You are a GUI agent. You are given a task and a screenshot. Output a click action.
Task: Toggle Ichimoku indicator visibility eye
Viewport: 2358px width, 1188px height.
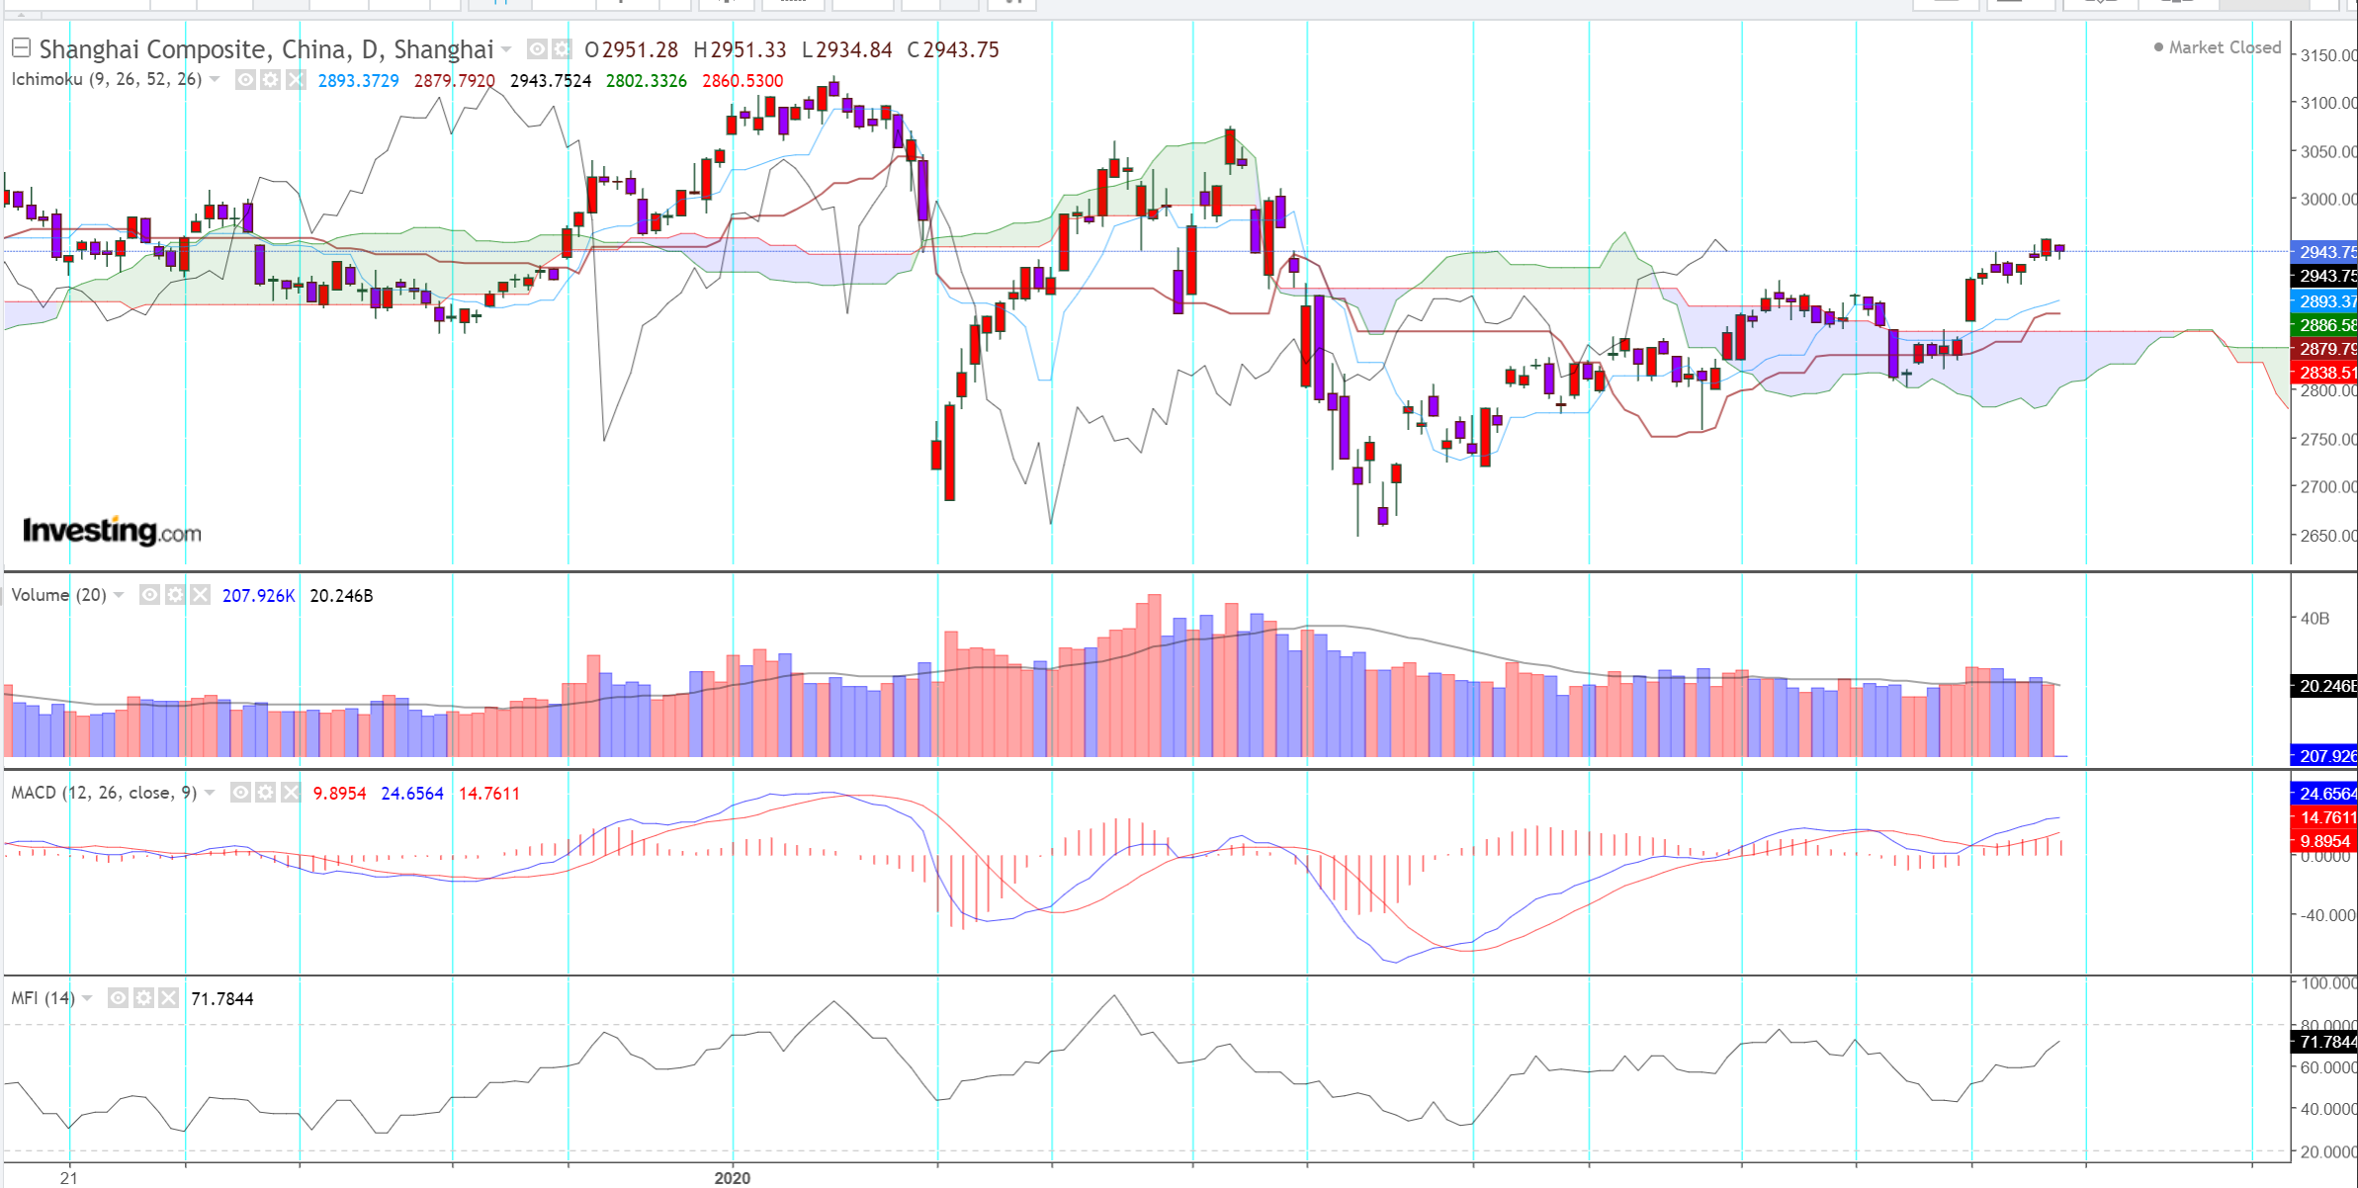click(246, 80)
